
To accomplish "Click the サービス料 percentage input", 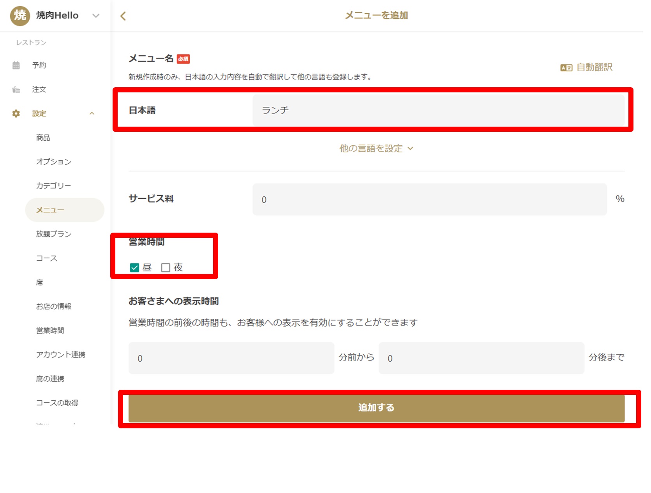I will [429, 200].
